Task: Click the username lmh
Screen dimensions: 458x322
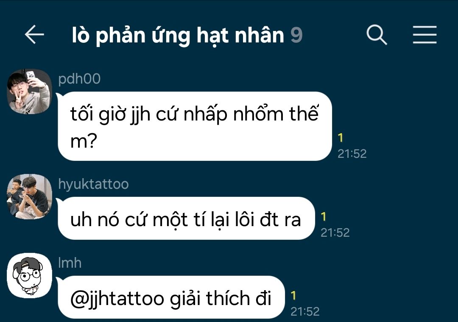Action: coord(70,263)
